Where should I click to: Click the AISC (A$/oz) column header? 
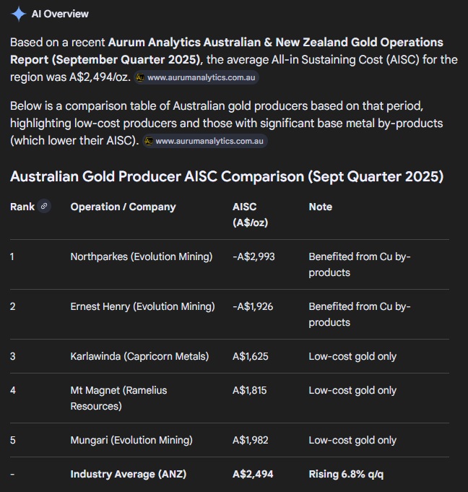pos(251,215)
